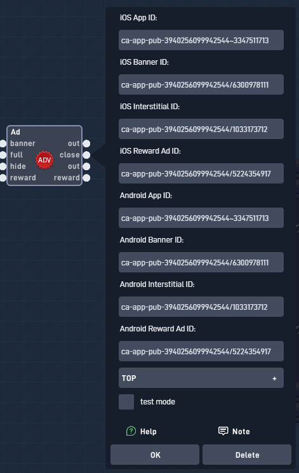Click the green Help question mark icon
The image size is (299, 473).
131,431
